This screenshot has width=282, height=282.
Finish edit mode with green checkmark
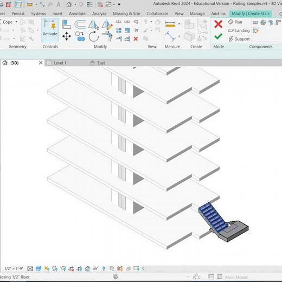218,37
